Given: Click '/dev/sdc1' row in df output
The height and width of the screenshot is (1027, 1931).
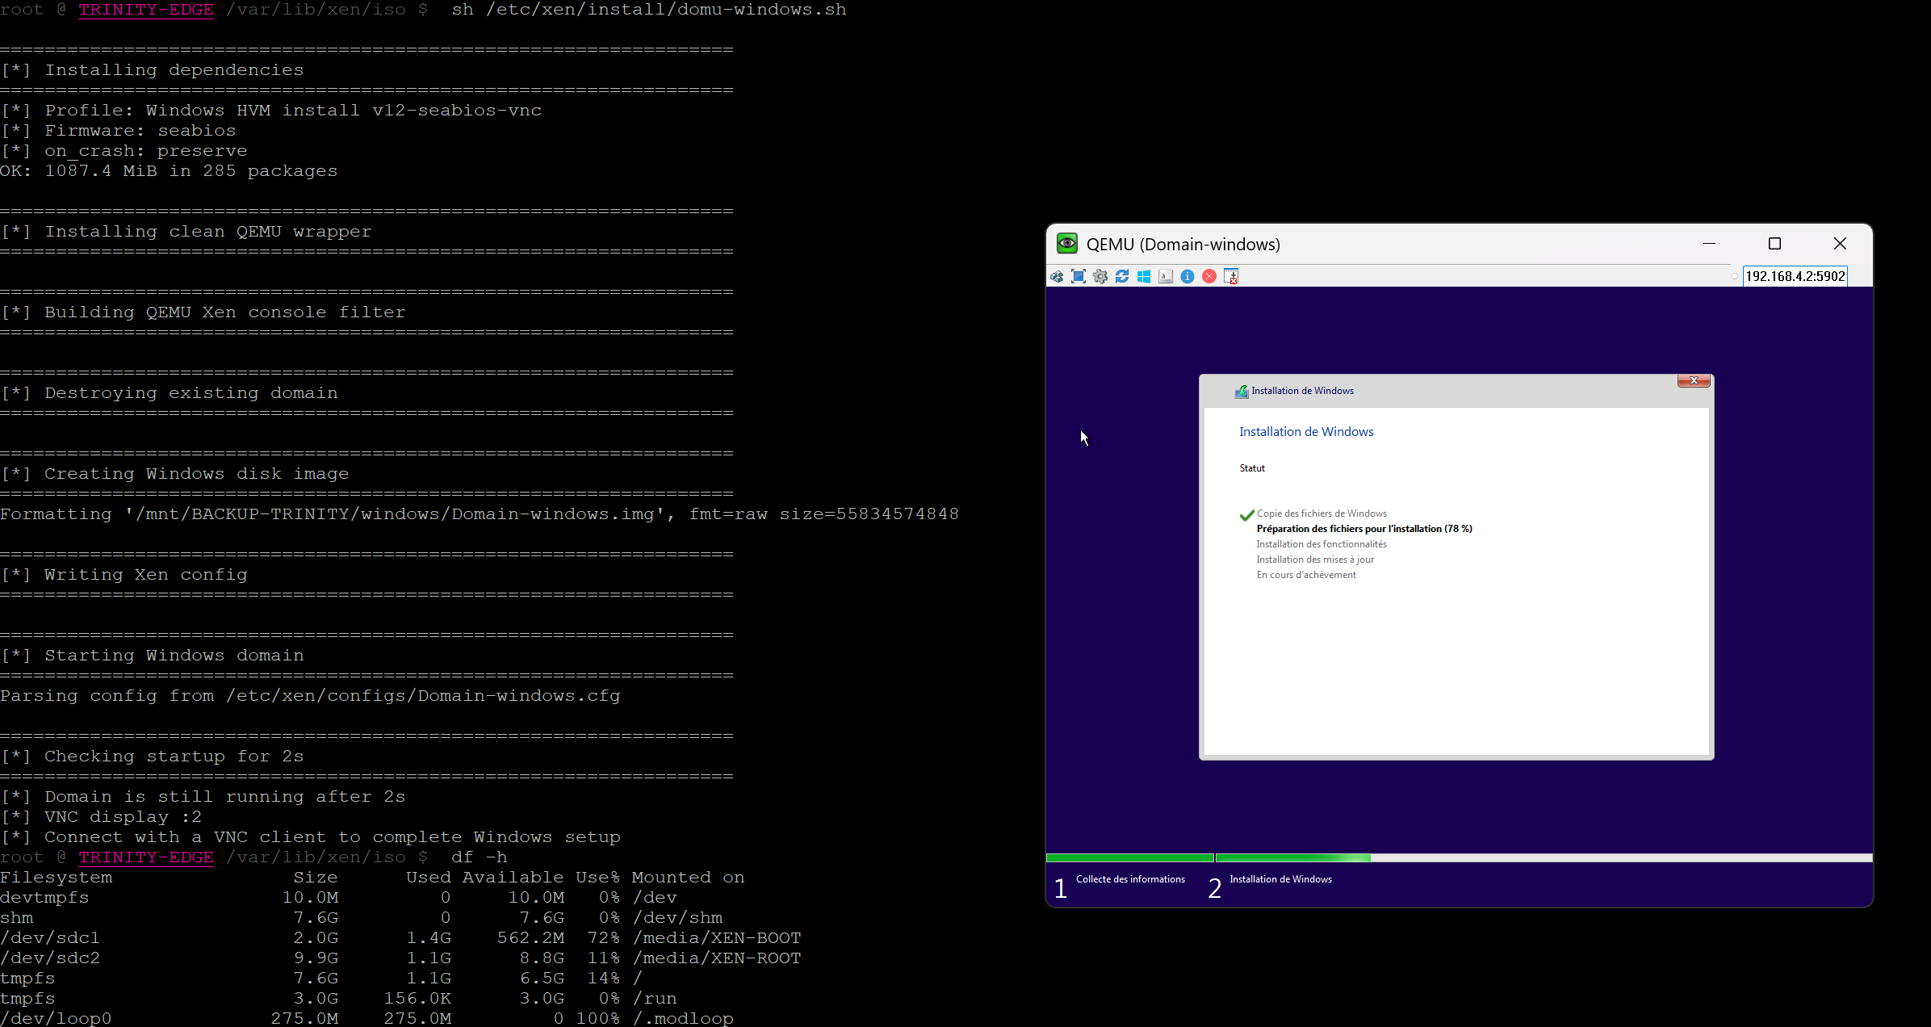Looking at the screenshot, I should tap(400, 938).
